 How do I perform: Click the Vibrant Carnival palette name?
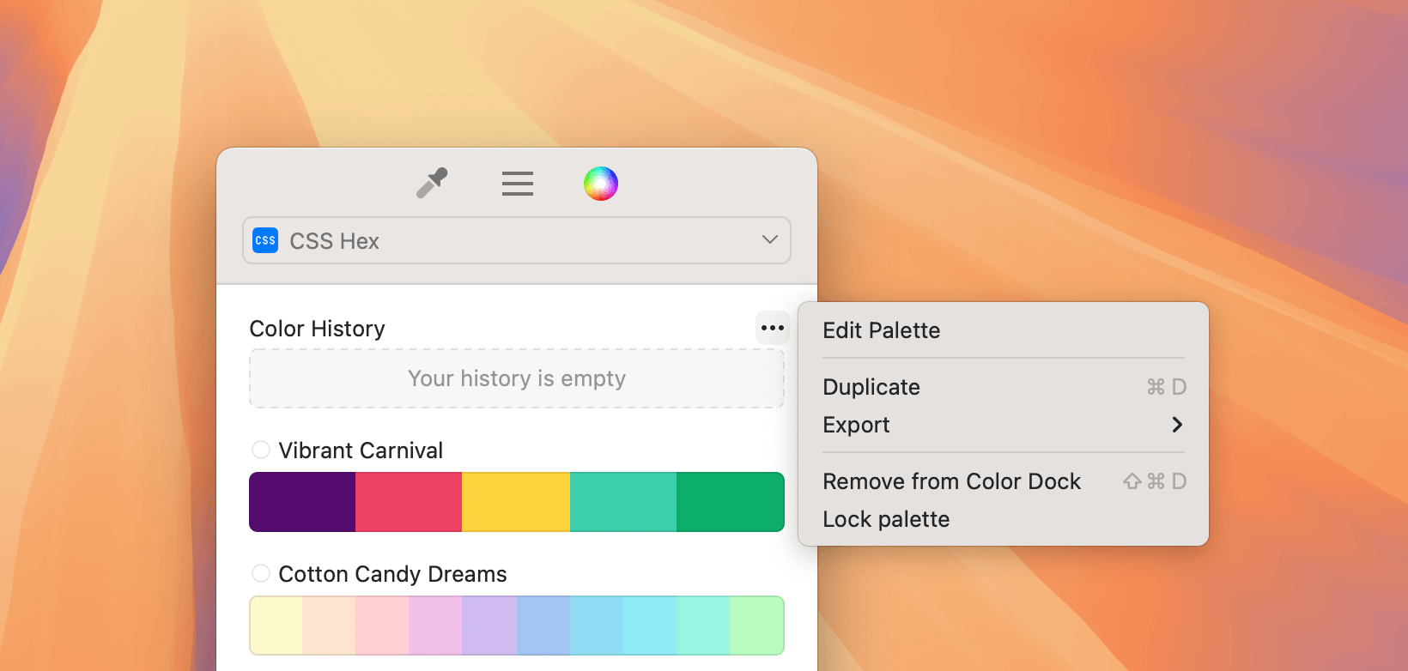pyautogui.click(x=361, y=450)
